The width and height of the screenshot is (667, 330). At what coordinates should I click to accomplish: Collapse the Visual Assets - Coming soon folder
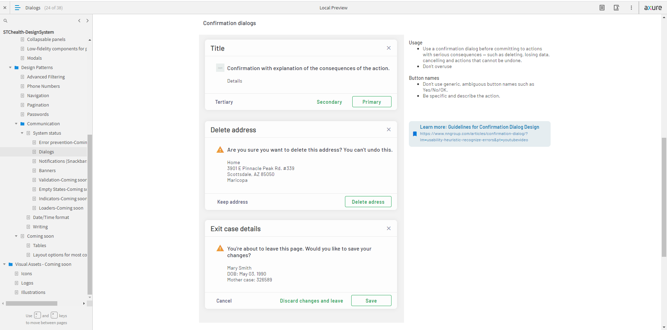(x=5, y=264)
